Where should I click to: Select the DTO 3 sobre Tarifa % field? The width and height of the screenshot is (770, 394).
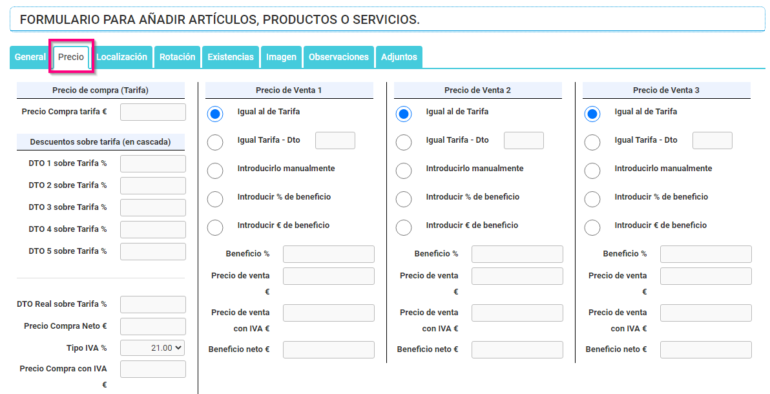click(x=152, y=207)
